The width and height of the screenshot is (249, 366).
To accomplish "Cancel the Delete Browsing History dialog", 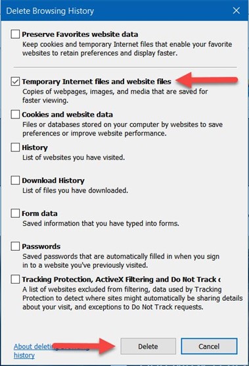I will [209, 346].
